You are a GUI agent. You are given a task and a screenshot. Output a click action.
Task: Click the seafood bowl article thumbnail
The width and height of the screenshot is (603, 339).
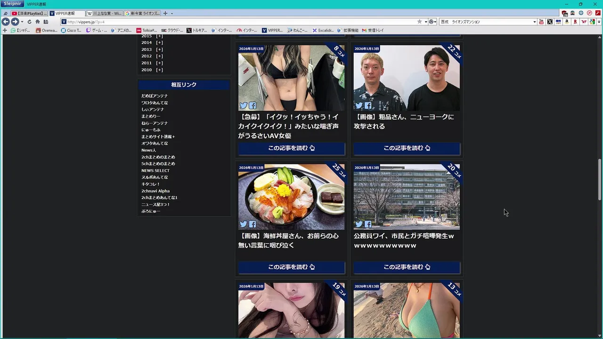[x=291, y=197]
